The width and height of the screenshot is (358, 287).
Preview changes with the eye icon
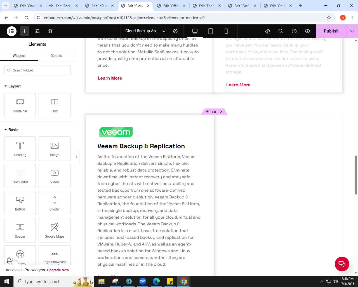pyautogui.click(x=308, y=31)
